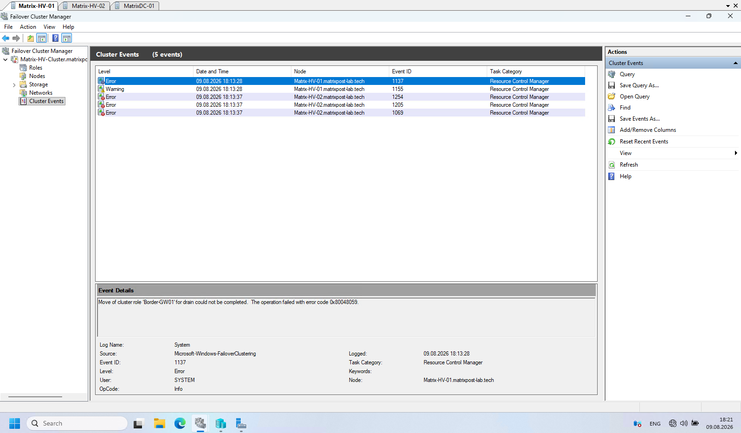
Task: Click the Query action icon
Action: click(x=612, y=74)
